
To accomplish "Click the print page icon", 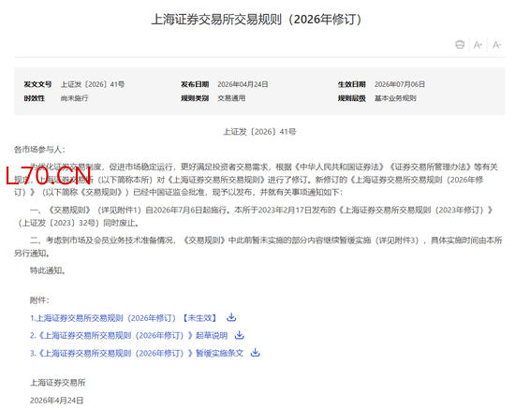I will [x=460, y=44].
